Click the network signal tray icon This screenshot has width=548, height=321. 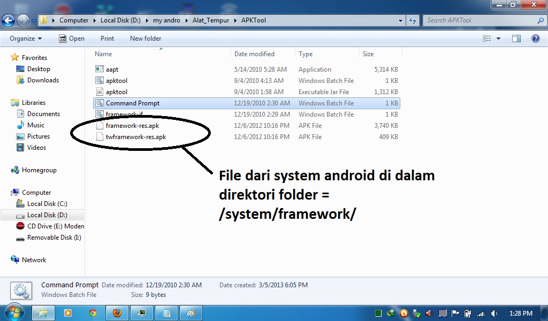click(x=481, y=313)
